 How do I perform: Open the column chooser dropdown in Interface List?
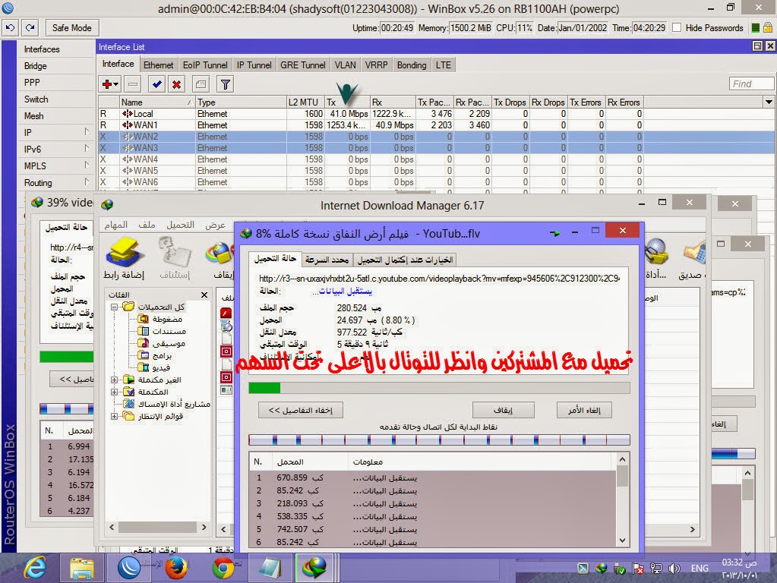point(769,102)
